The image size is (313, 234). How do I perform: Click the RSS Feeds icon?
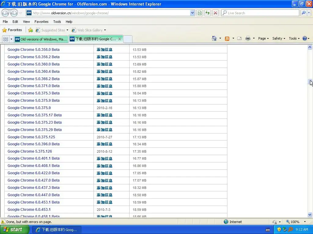pyautogui.click(x=227, y=39)
